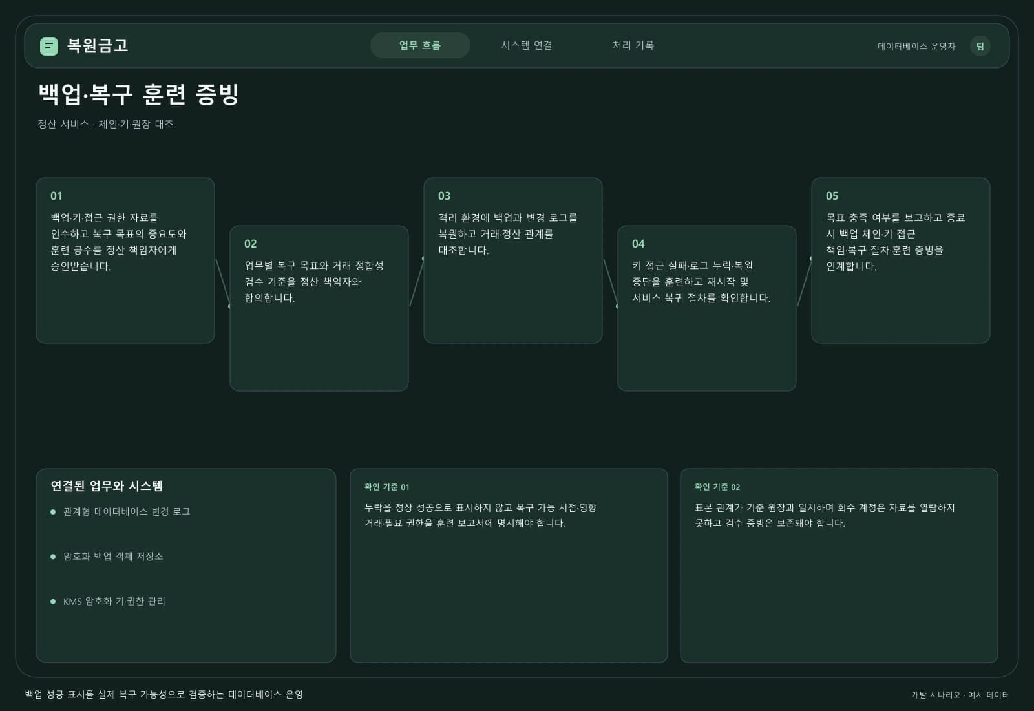This screenshot has height=711, width=1034.
Task: Click the 확인 기준 02 label
Action: (x=717, y=487)
